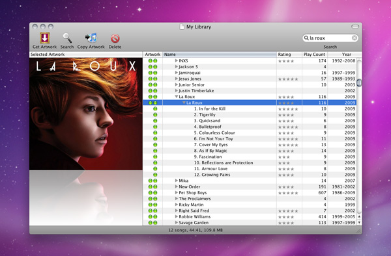Click the scrollbar down arrow
The height and width of the screenshot is (256, 391).
(359, 222)
